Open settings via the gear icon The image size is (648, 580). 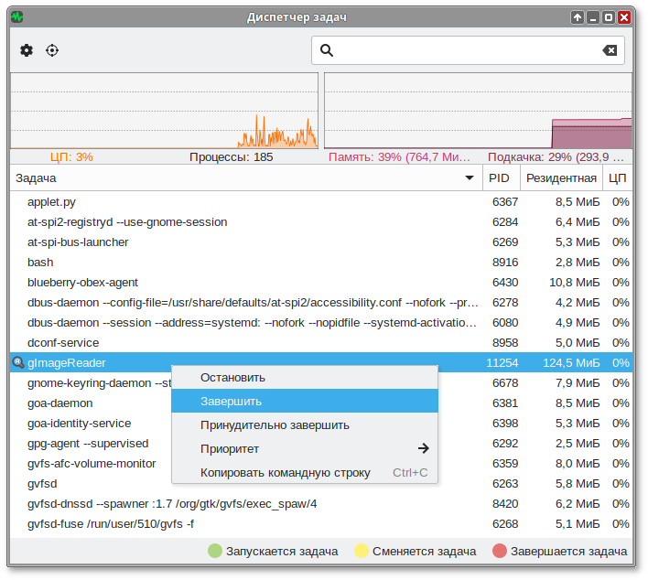click(x=27, y=50)
